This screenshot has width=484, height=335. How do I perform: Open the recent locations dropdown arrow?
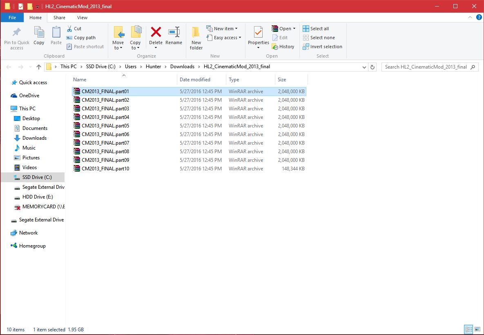30,67
